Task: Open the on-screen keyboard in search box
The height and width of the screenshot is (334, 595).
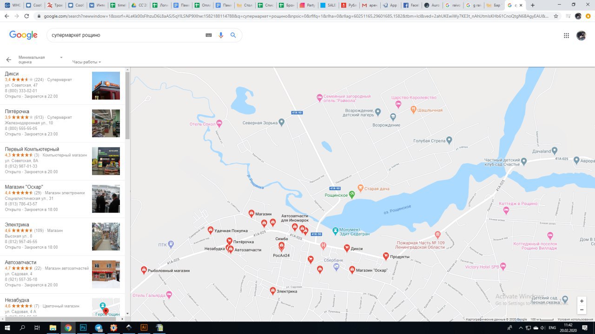Action: click(x=209, y=35)
